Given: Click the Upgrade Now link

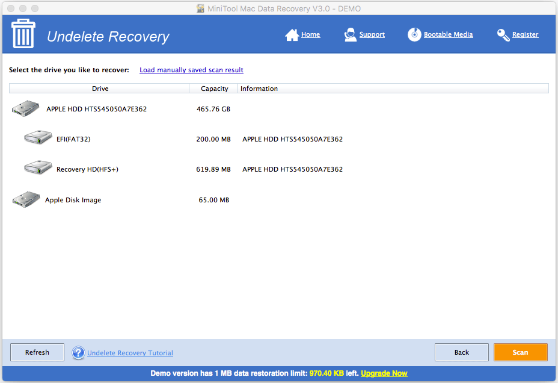Looking at the screenshot, I should point(384,373).
